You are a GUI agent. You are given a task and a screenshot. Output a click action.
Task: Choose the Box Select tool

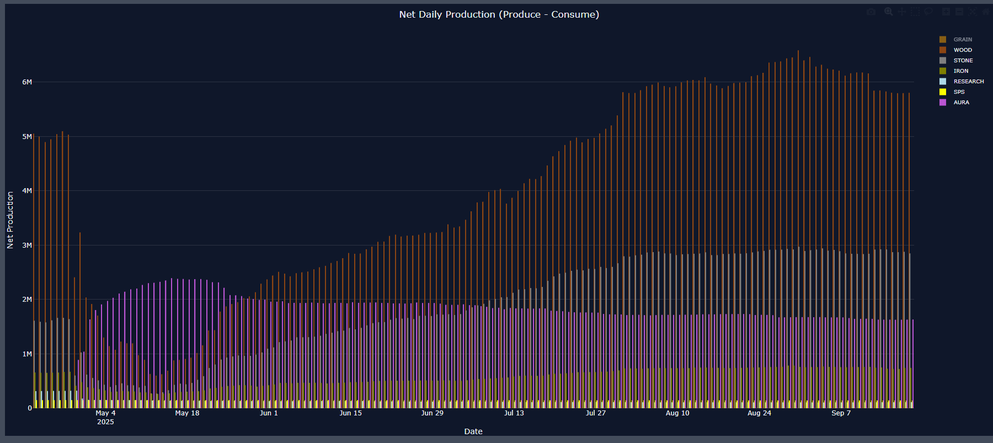[915, 12]
